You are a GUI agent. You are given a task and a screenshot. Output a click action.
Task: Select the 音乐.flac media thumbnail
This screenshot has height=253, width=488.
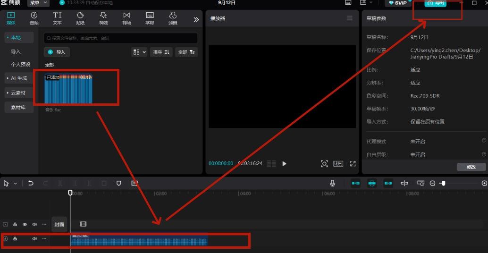click(x=68, y=89)
